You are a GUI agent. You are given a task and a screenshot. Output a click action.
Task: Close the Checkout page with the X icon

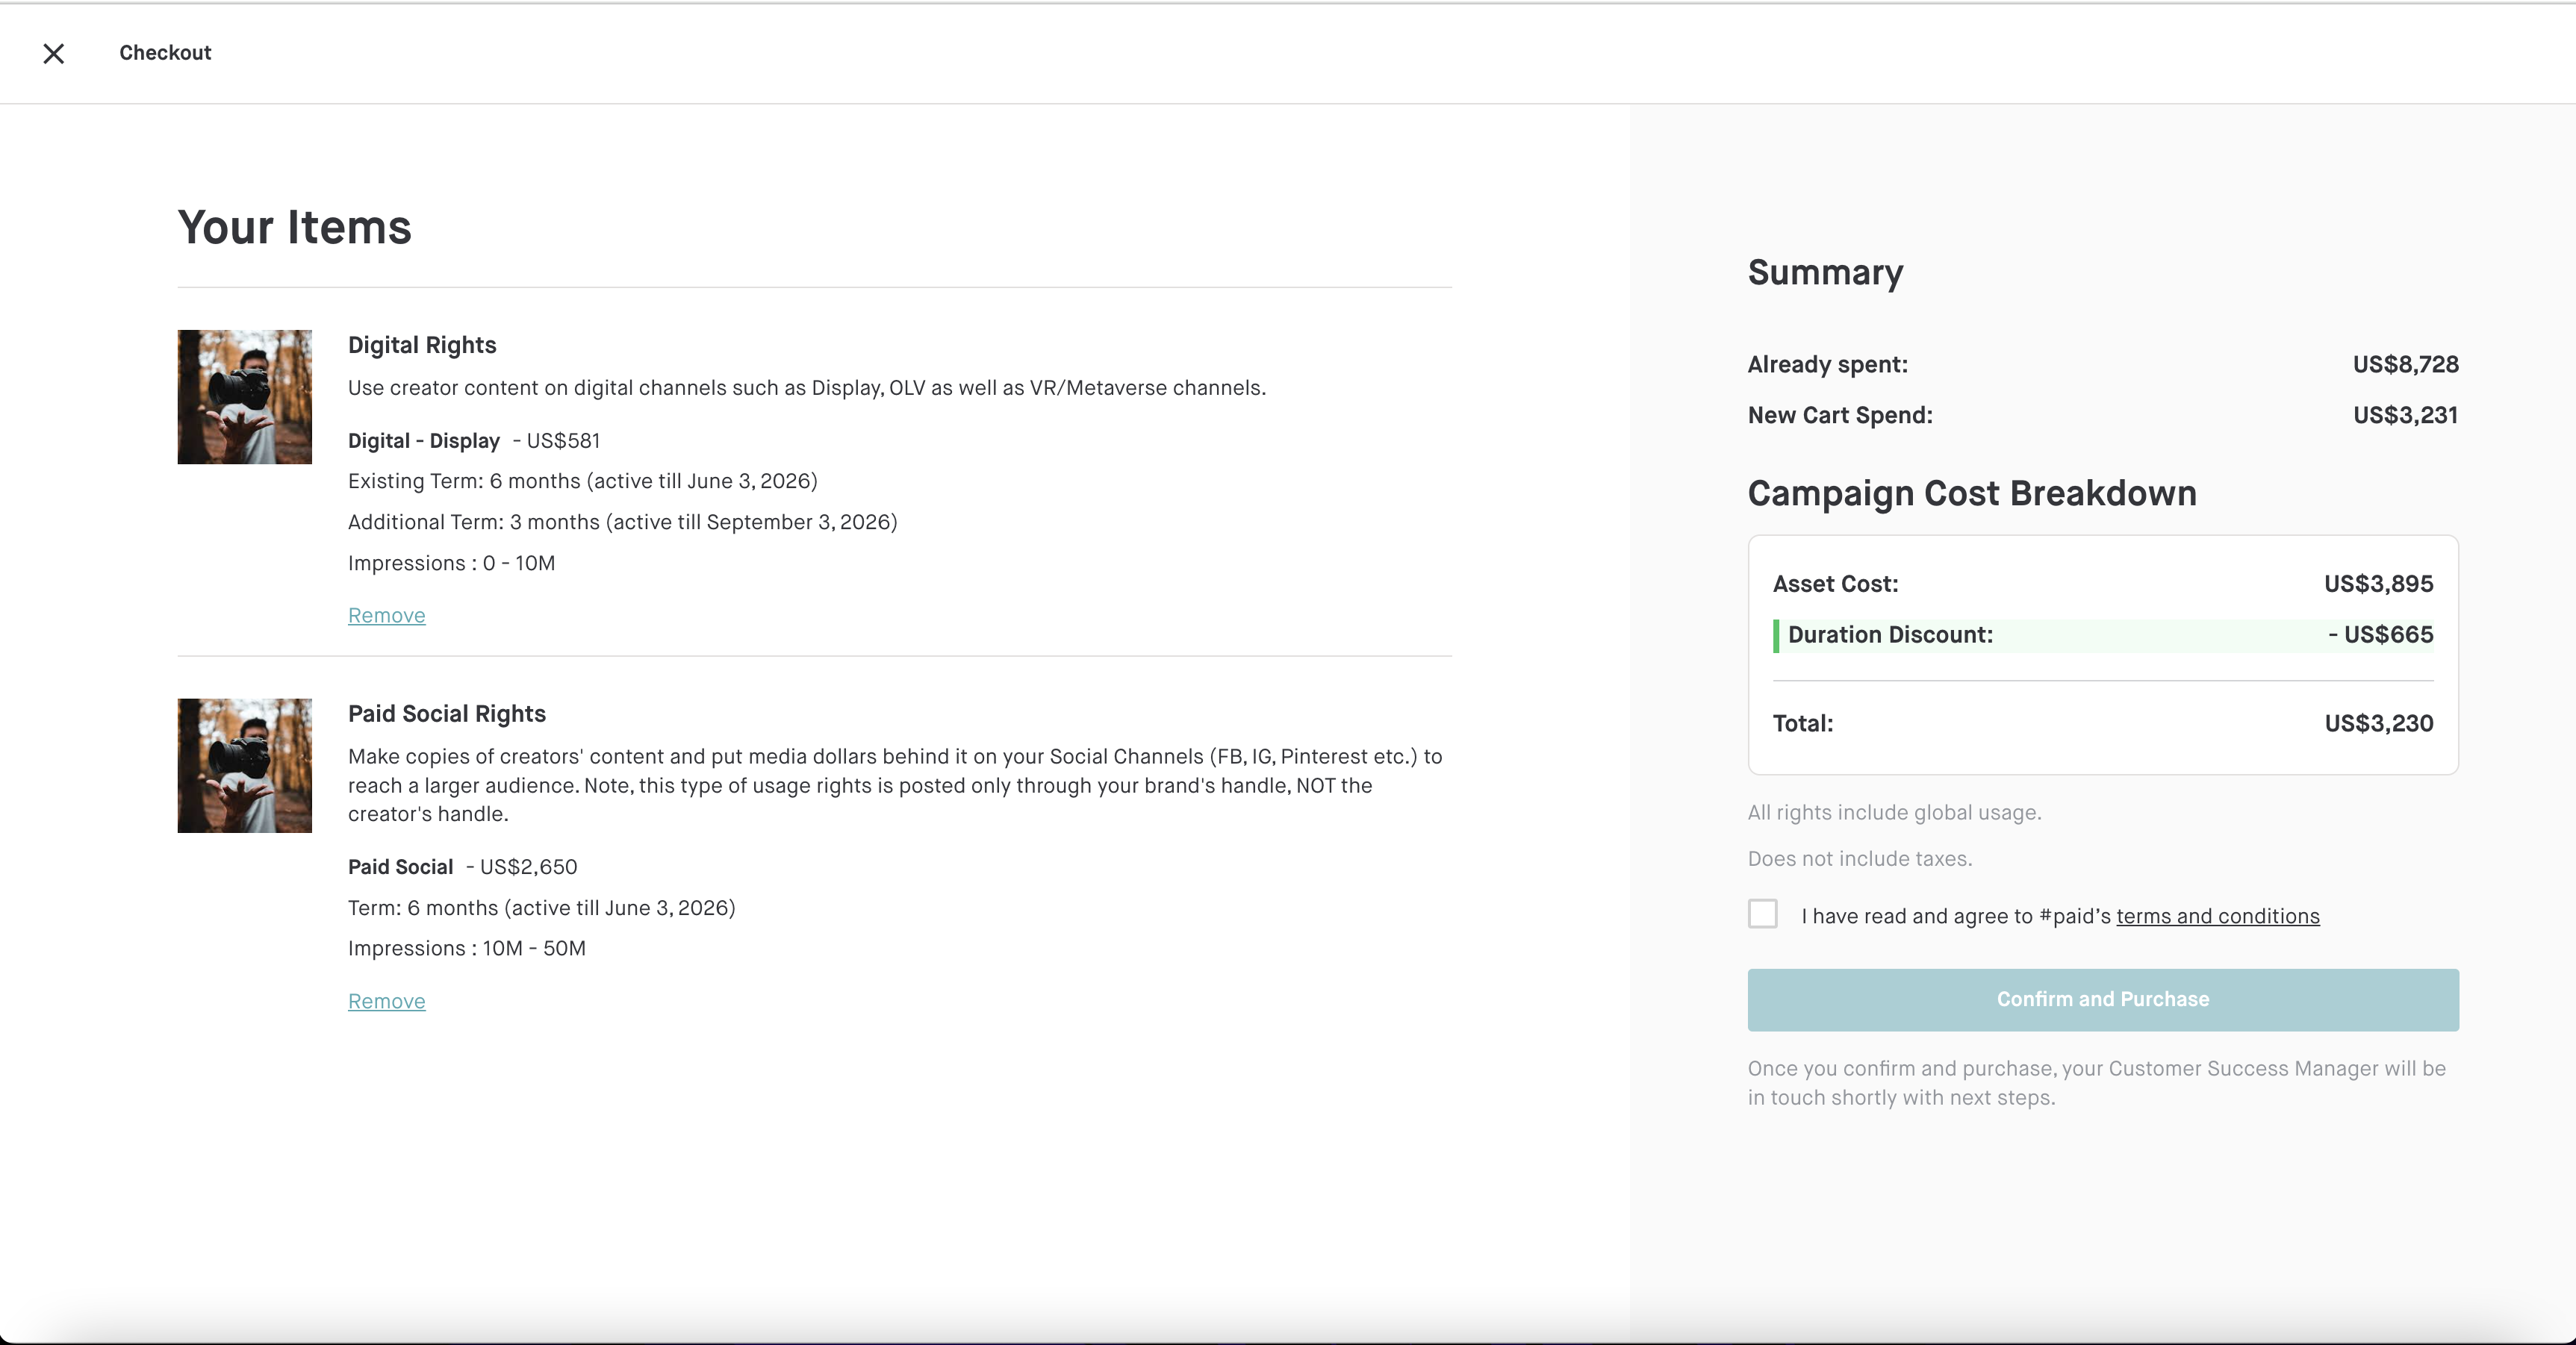pos(54,53)
